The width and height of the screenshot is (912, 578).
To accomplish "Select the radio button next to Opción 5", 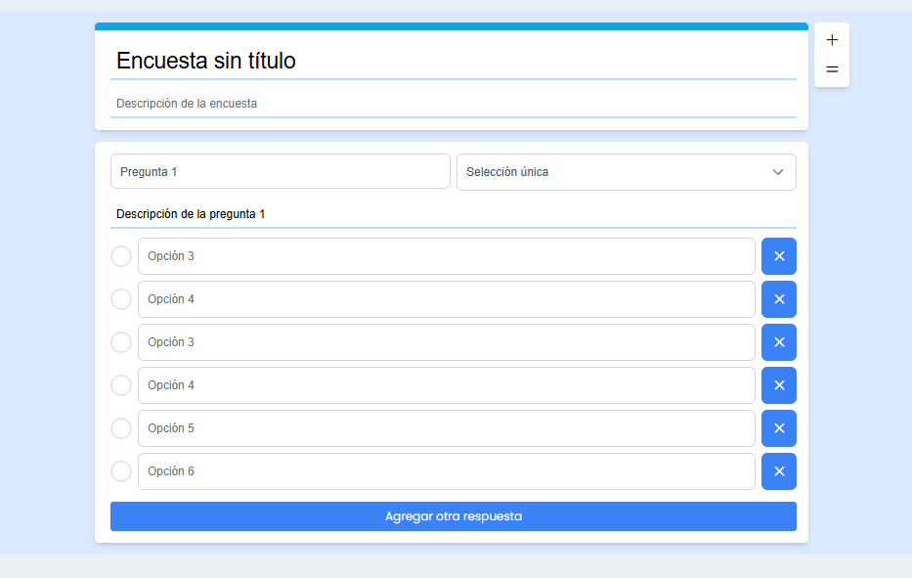I will pos(121,428).
